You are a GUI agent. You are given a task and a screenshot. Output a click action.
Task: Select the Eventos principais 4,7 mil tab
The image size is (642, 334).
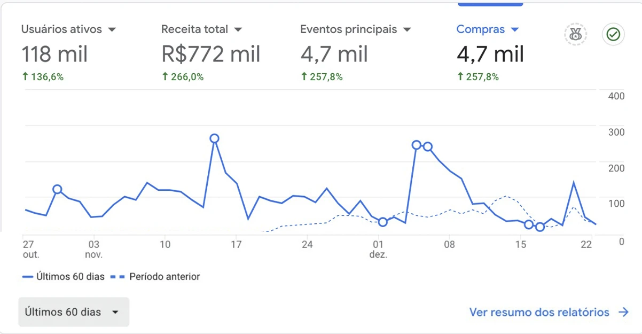pyautogui.click(x=334, y=54)
